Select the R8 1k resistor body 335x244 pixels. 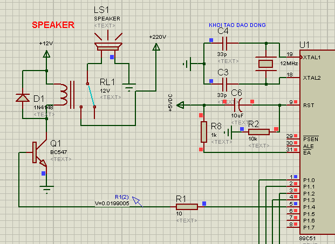click(204, 132)
